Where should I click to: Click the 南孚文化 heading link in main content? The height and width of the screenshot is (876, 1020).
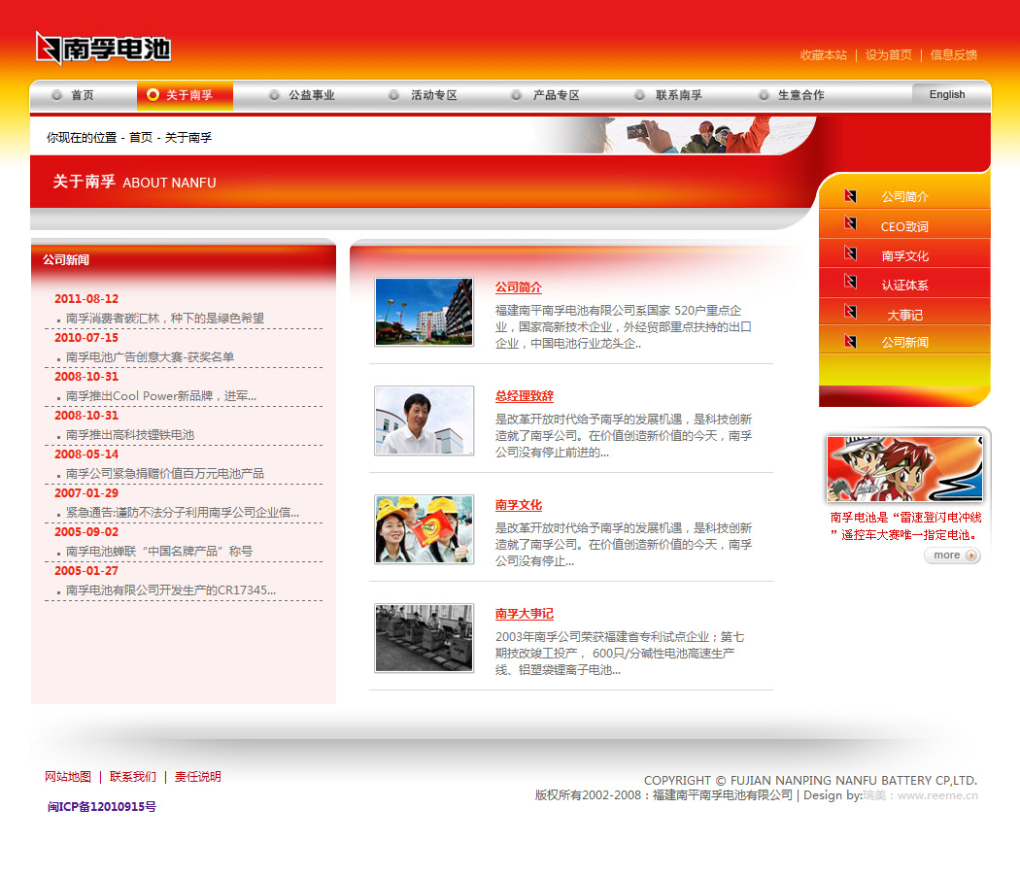click(519, 505)
